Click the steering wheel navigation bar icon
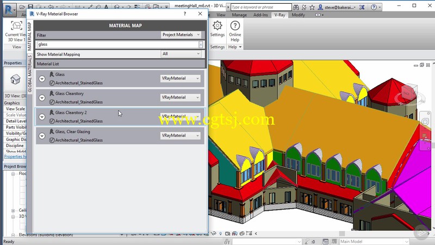Screen dimensions: 435x245 425,122
